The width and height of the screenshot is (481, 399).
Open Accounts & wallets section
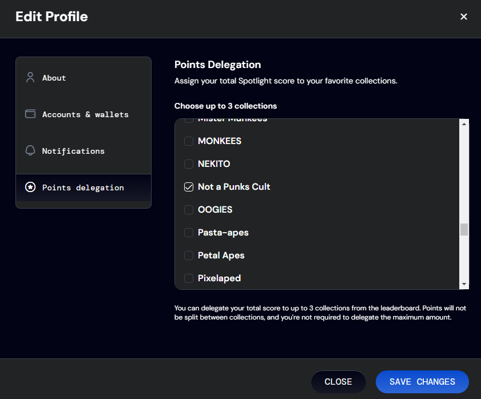(x=84, y=114)
